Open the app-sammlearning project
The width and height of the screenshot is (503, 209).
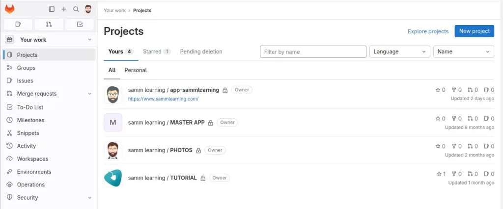pos(173,90)
